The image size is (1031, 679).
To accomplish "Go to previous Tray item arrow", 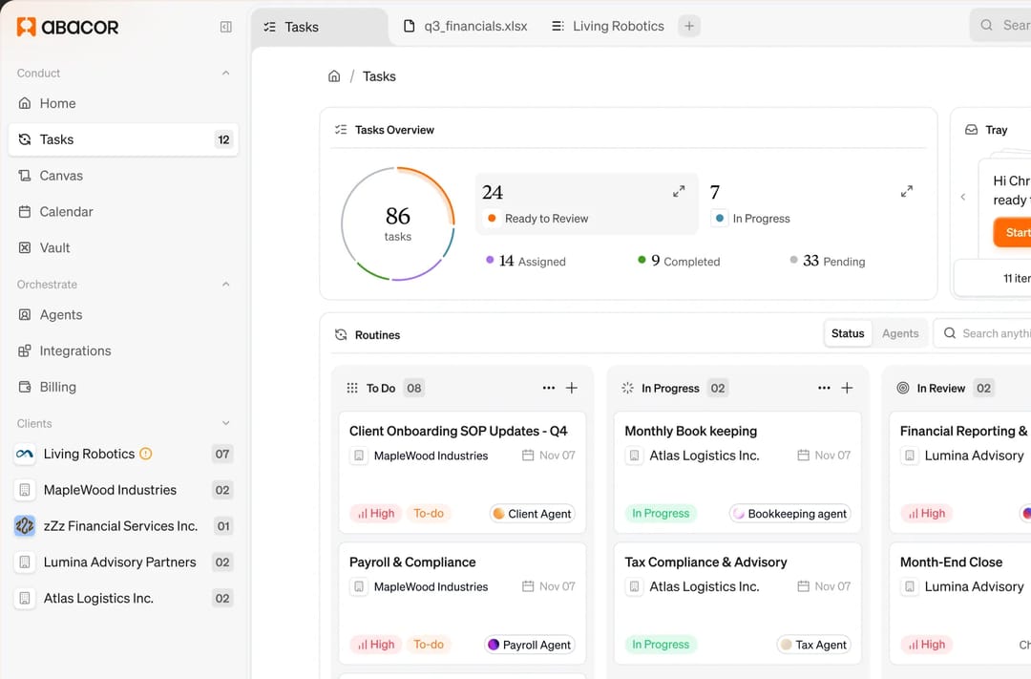I will pyautogui.click(x=962, y=197).
